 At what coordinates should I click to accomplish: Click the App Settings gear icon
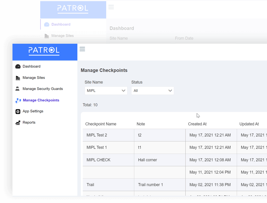point(18,111)
